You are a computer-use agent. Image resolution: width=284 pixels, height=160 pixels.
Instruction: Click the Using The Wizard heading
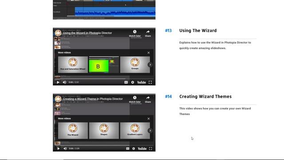coord(198,31)
